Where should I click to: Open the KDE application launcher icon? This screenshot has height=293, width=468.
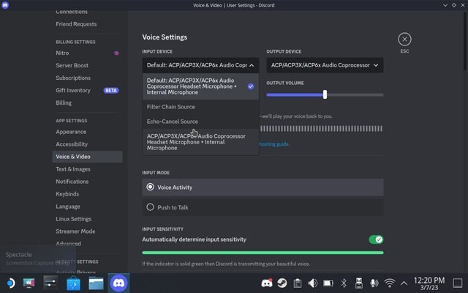[10, 283]
